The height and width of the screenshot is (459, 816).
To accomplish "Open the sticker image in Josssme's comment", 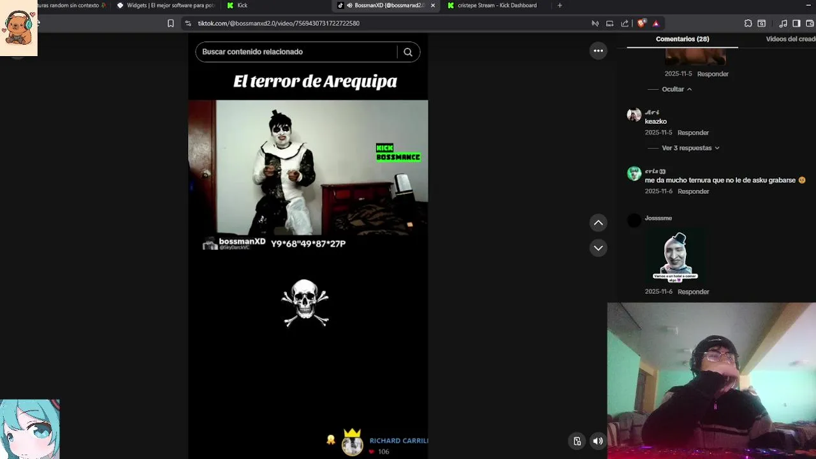I will [x=676, y=256].
